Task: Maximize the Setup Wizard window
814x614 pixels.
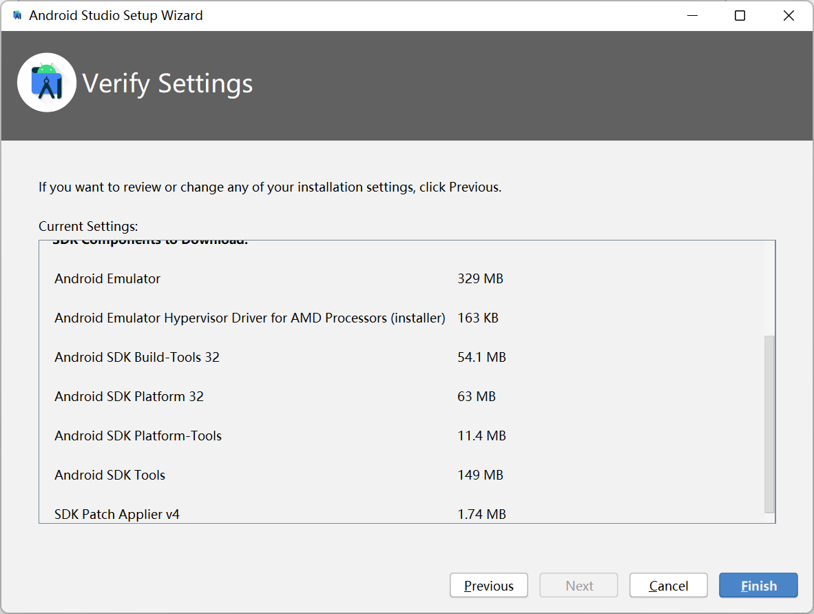Action: pos(740,16)
